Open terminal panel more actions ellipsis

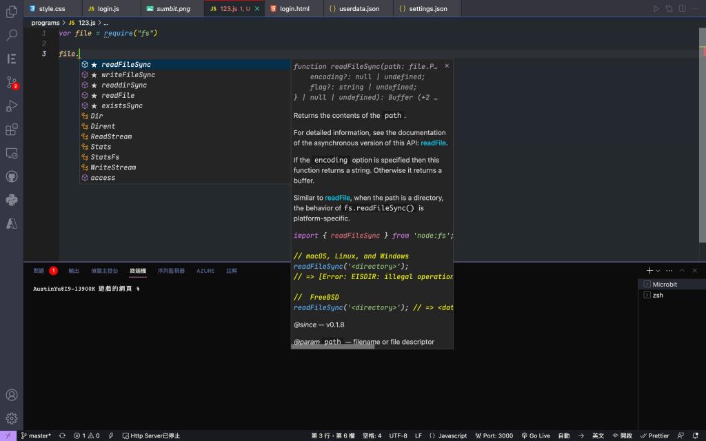coord(669,270)
